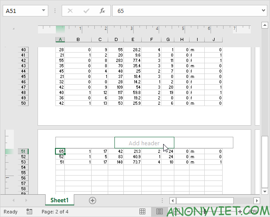This screenshot has width=270, height=217.
Task: Add a new sheet with plus icon
Action: click(x=93, y=201)
